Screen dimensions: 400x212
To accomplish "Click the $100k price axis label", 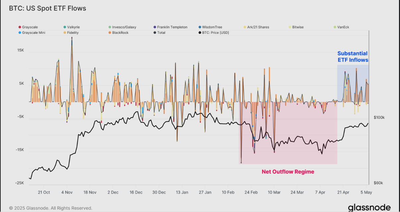I will pos(379,117).
